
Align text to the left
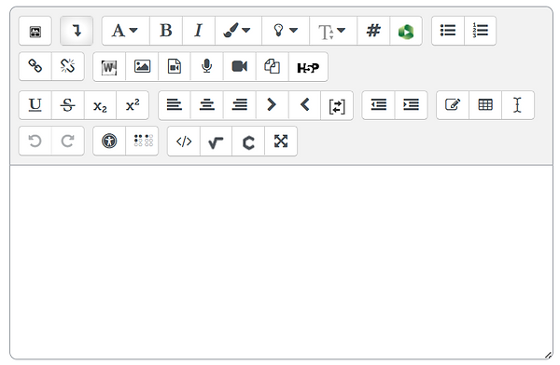175,105
